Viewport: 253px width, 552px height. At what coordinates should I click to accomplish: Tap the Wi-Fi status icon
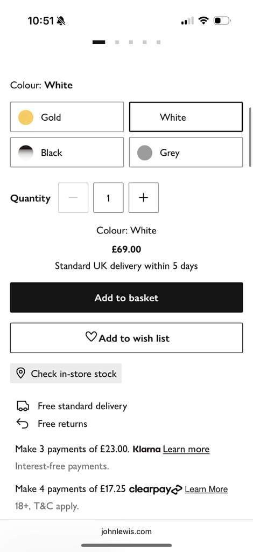tap(203, 21)
